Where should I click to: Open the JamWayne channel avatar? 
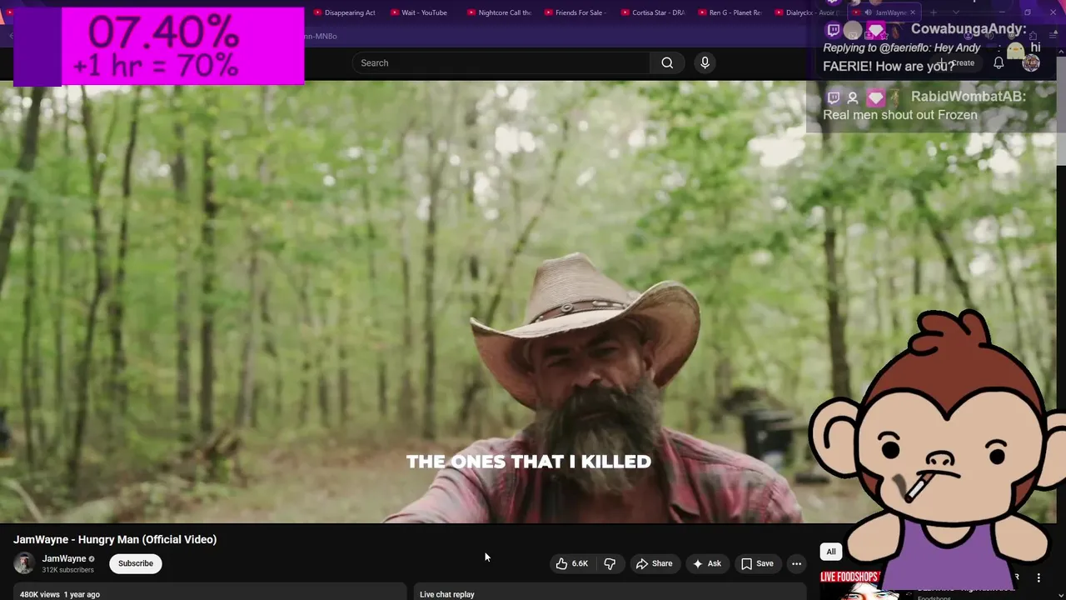tap(24, 563)
